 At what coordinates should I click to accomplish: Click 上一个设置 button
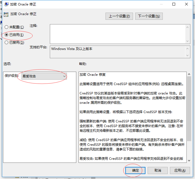tap(119, 16)
